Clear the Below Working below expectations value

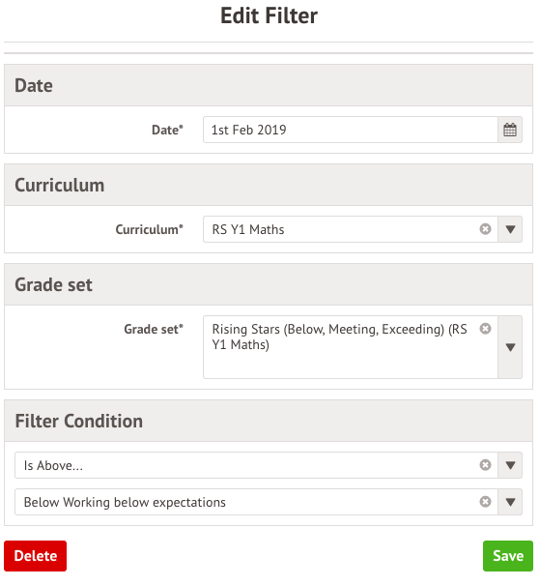pos(485,502)
